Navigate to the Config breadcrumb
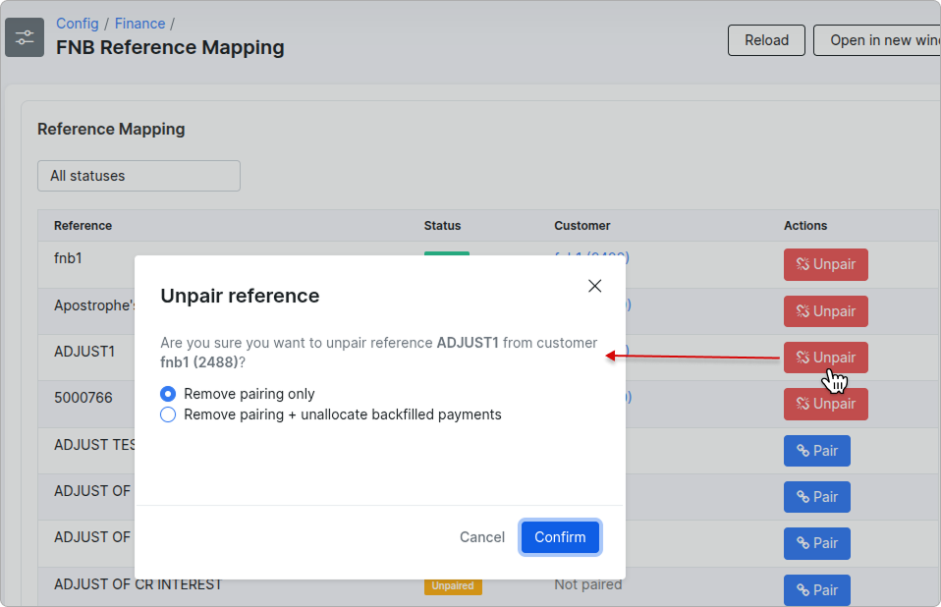 point(77,23)
